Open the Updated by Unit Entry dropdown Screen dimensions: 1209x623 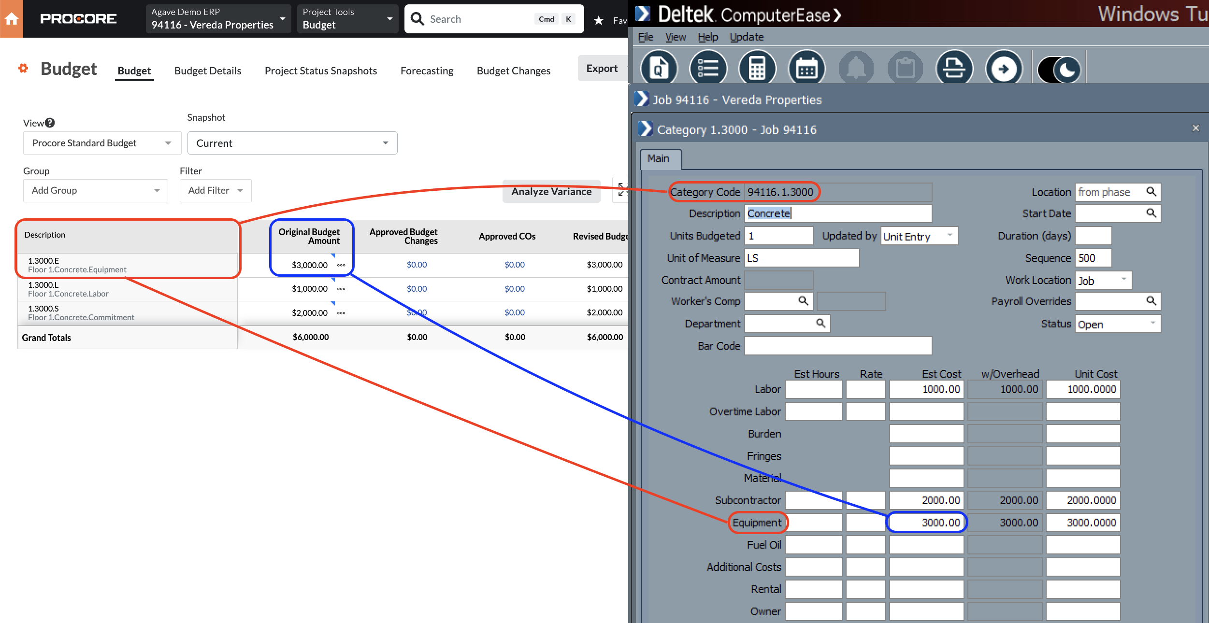(919, 236)
